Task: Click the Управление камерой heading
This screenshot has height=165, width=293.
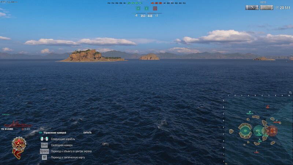Action: [55, 133]
